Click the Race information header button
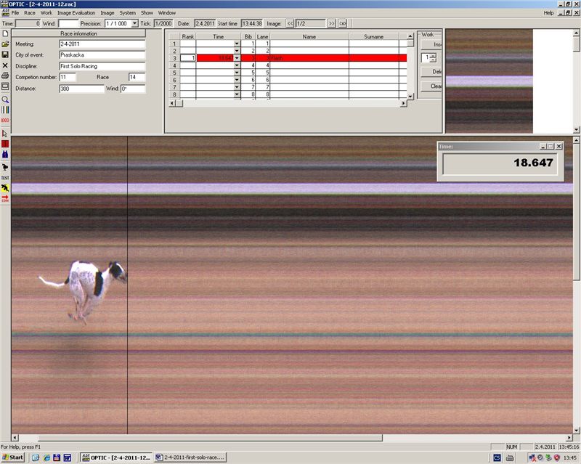581x464 pixels. click(78, 33)
